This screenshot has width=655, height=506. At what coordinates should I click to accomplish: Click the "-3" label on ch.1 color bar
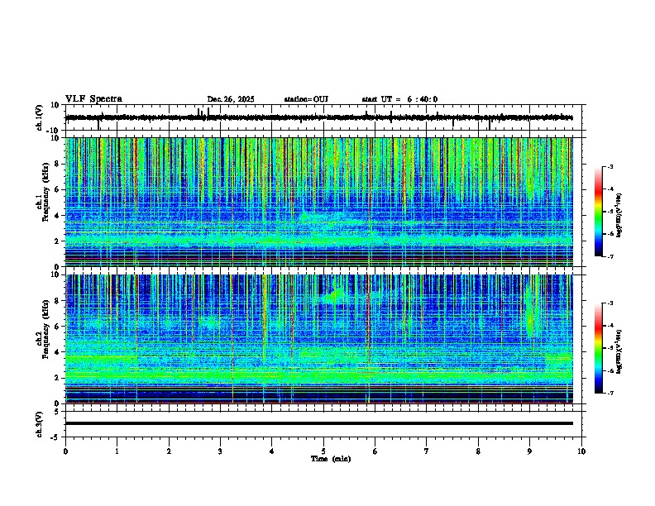click(x=610, y=167)
